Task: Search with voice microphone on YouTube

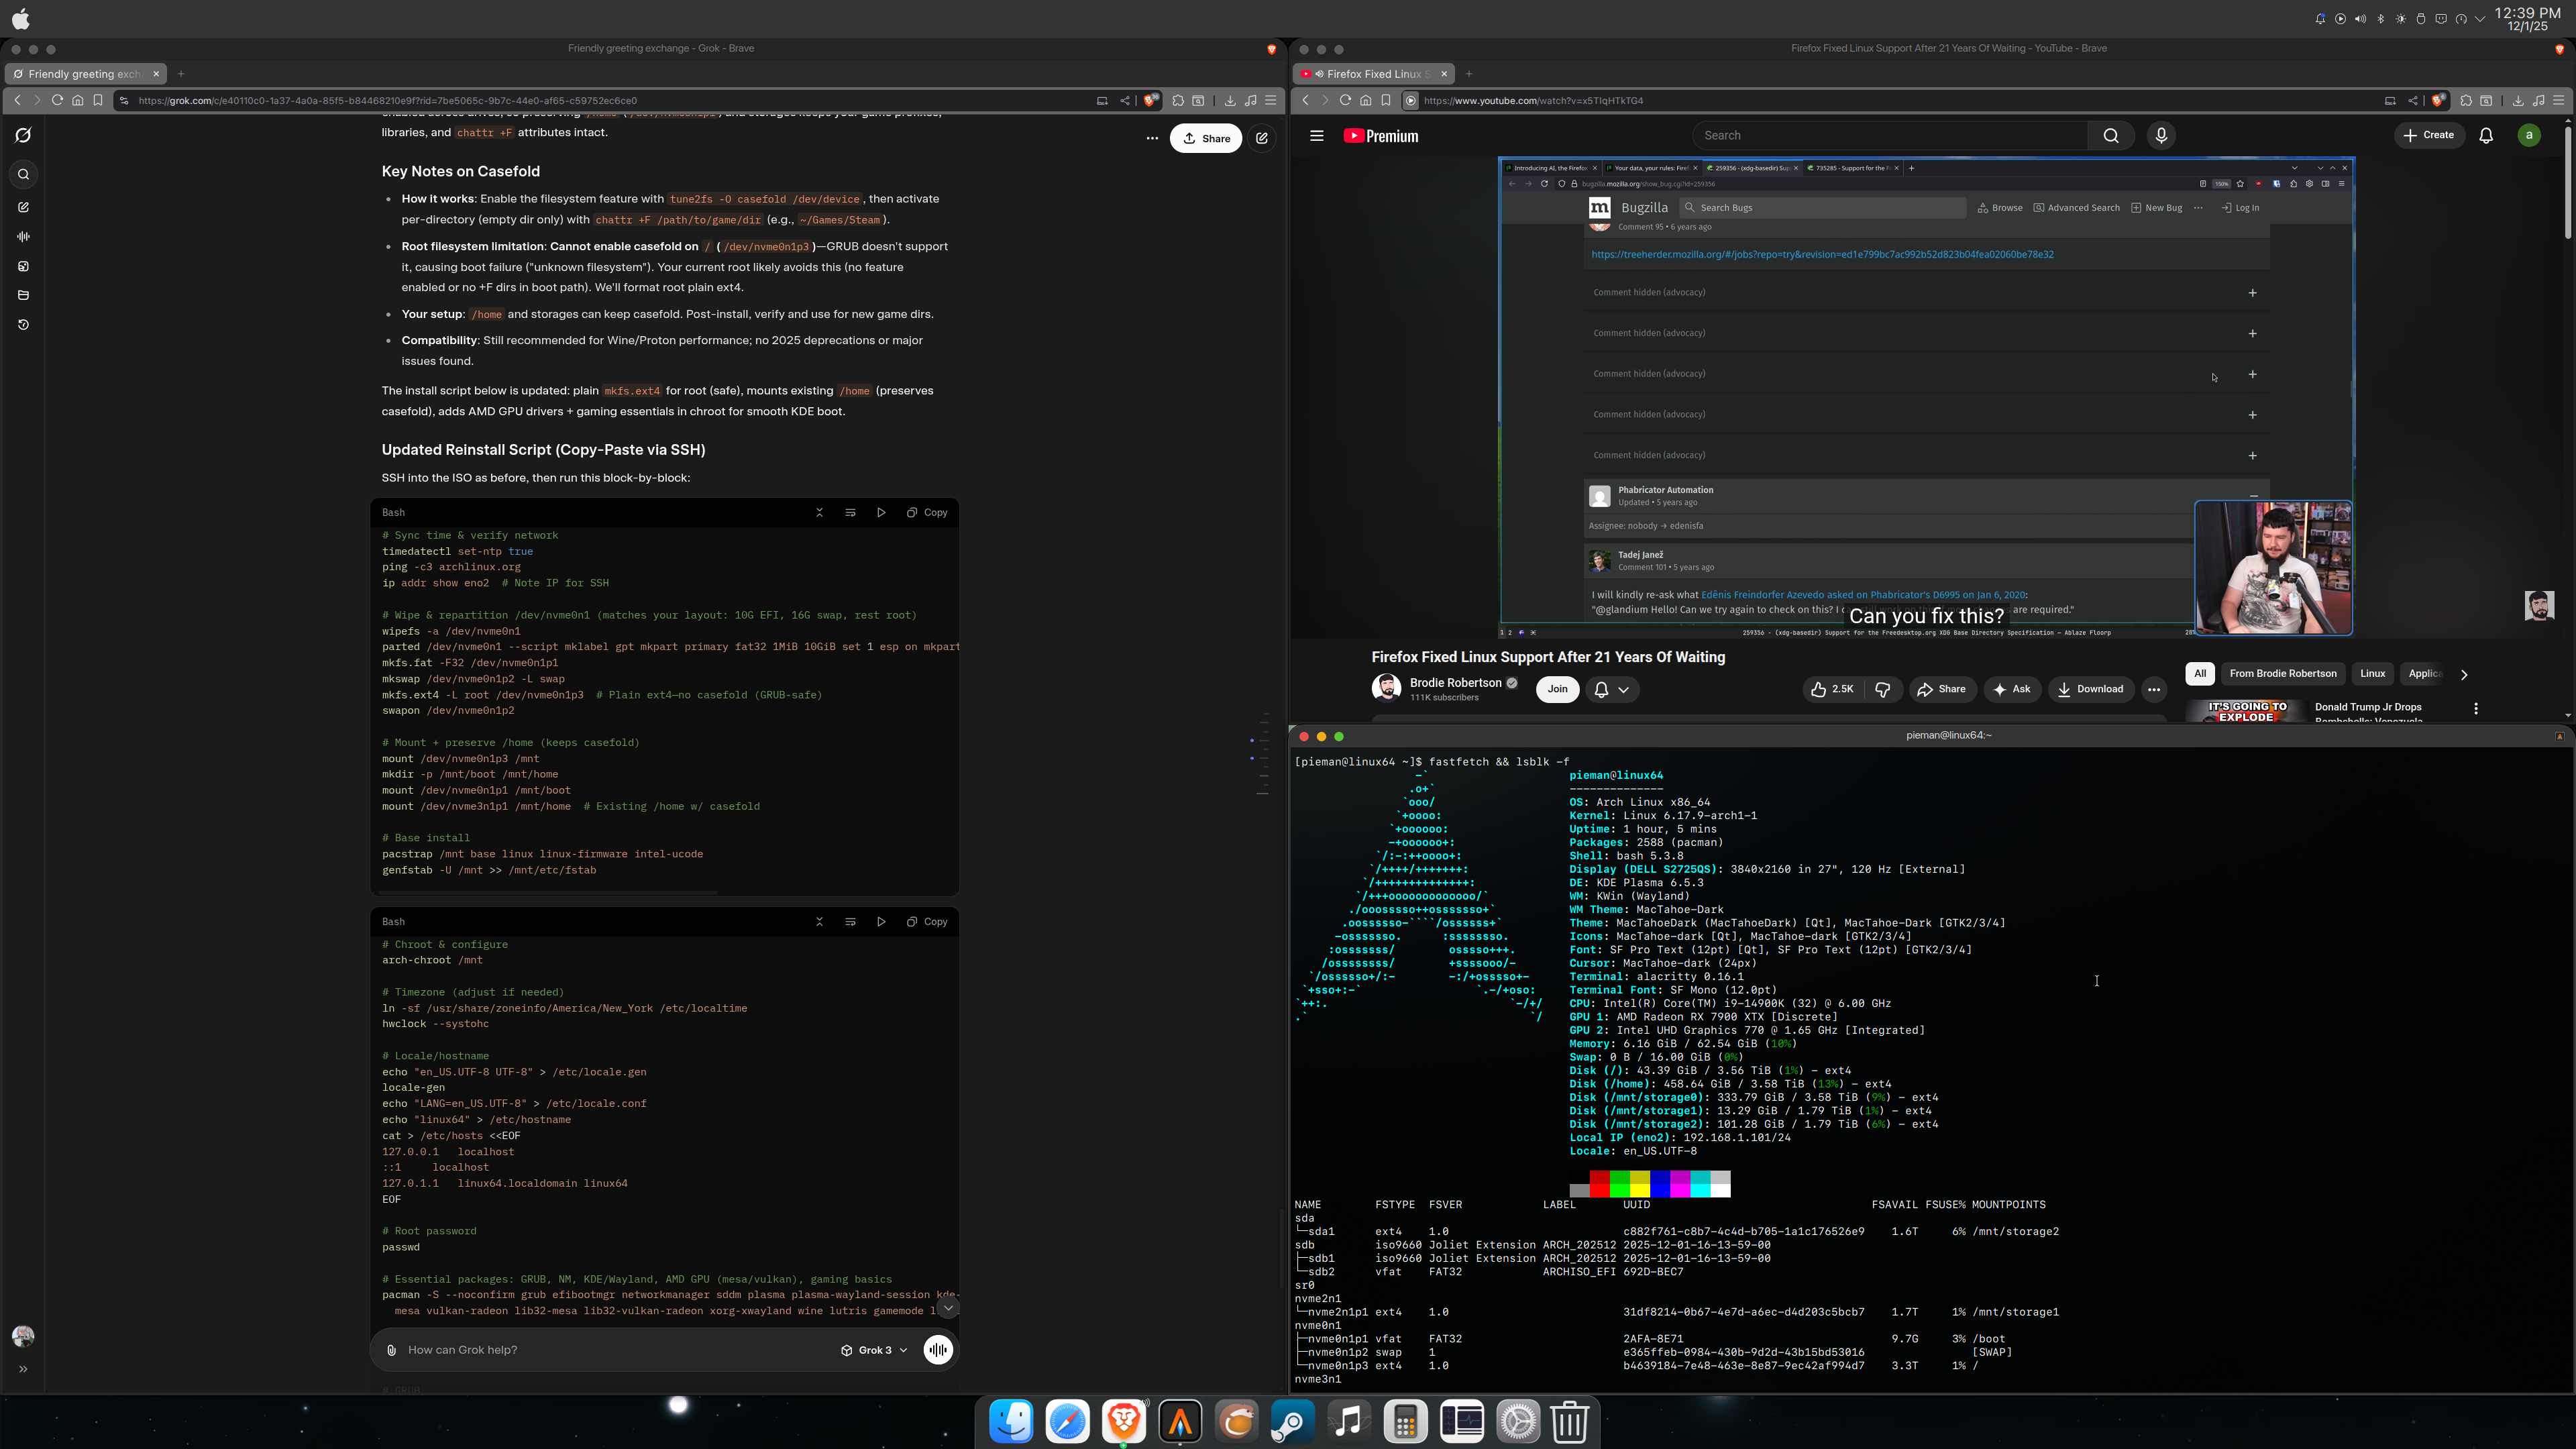Action: [x=2161, y=136]
